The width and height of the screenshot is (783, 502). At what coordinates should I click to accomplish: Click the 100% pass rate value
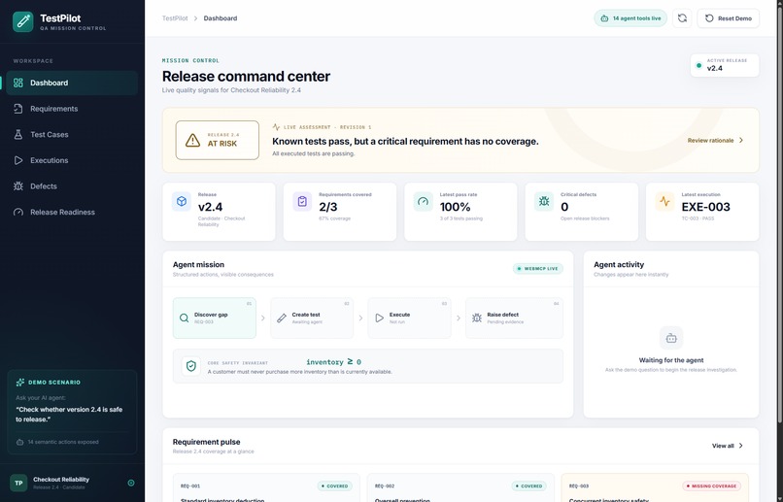455,207
